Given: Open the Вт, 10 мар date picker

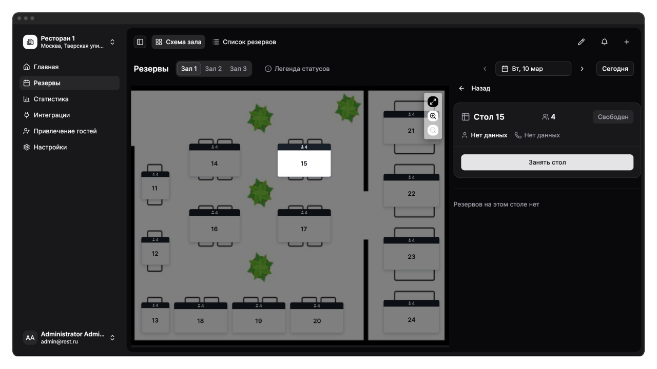Looking at the screenshot, I should [533, 69].
